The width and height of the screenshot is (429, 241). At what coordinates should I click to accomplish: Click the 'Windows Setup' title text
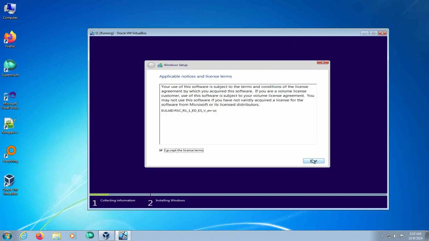[x=176, y=65]
